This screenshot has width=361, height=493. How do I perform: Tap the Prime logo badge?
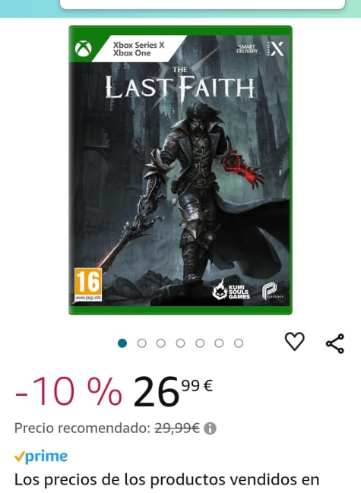coord(41,457)
